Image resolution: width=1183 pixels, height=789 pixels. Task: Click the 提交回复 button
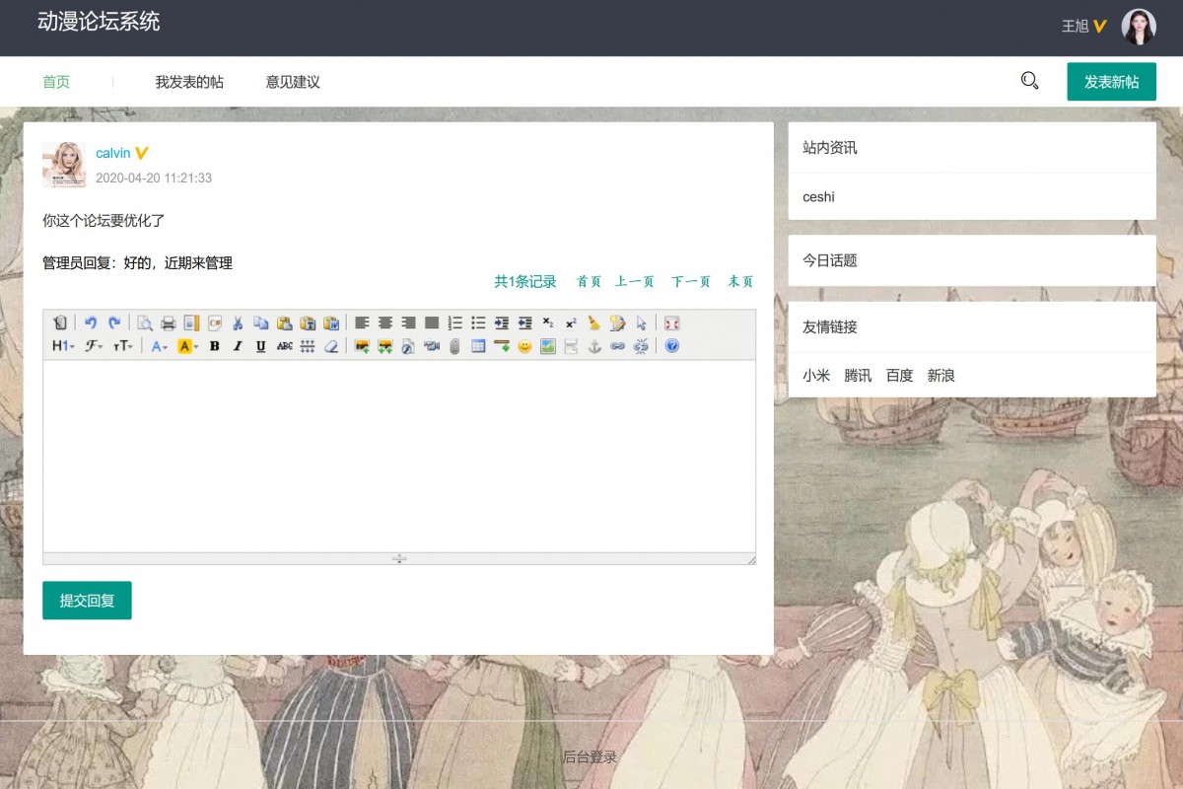(87, 600)
